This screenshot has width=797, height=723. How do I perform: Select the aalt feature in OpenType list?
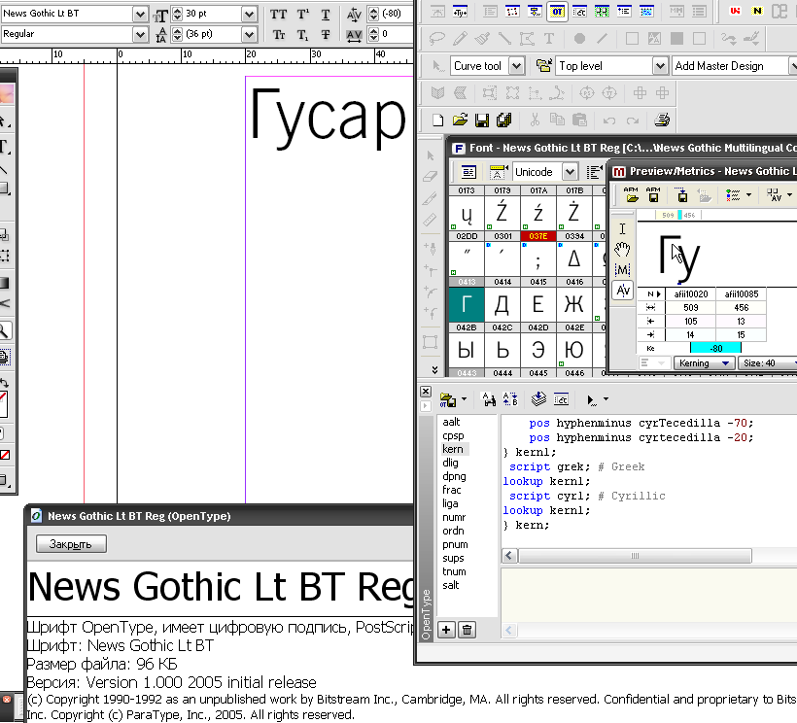[451, 422]
